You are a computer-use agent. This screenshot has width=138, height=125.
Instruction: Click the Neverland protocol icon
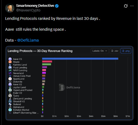coord(10,73)
